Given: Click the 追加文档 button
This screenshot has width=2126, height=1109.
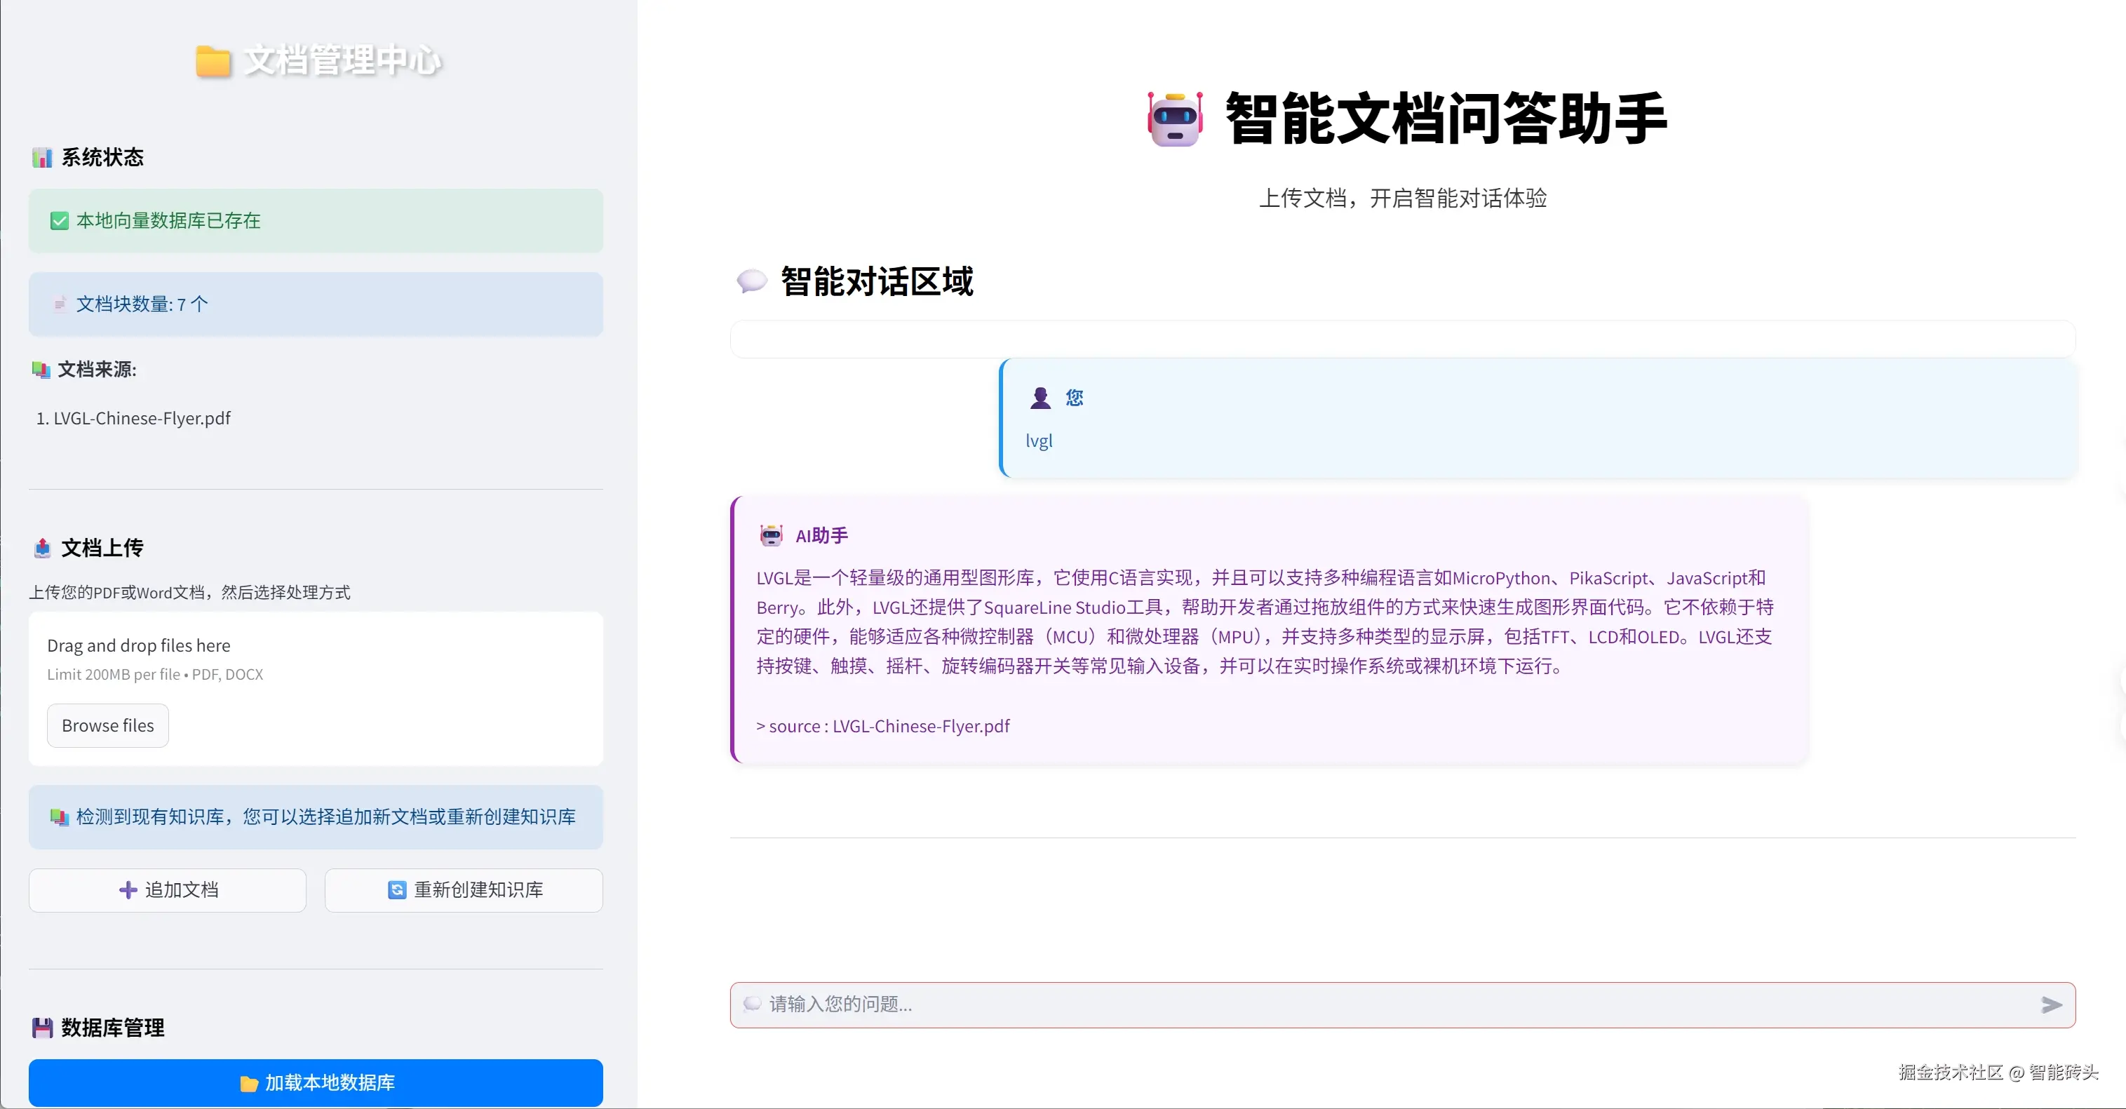Looking at the screenshot, I should (168, 889).
